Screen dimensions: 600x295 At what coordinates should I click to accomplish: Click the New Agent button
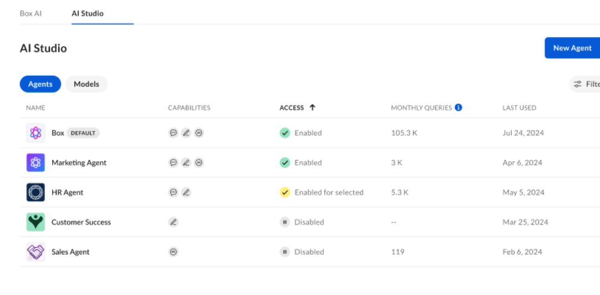click(572, 48)
